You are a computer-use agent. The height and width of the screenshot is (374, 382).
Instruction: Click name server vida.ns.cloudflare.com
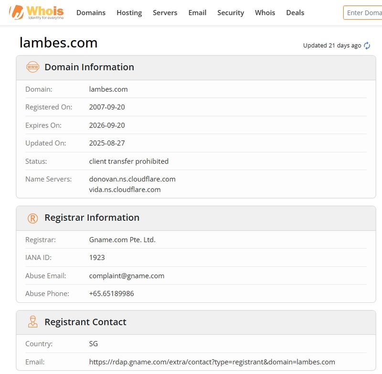125,190
